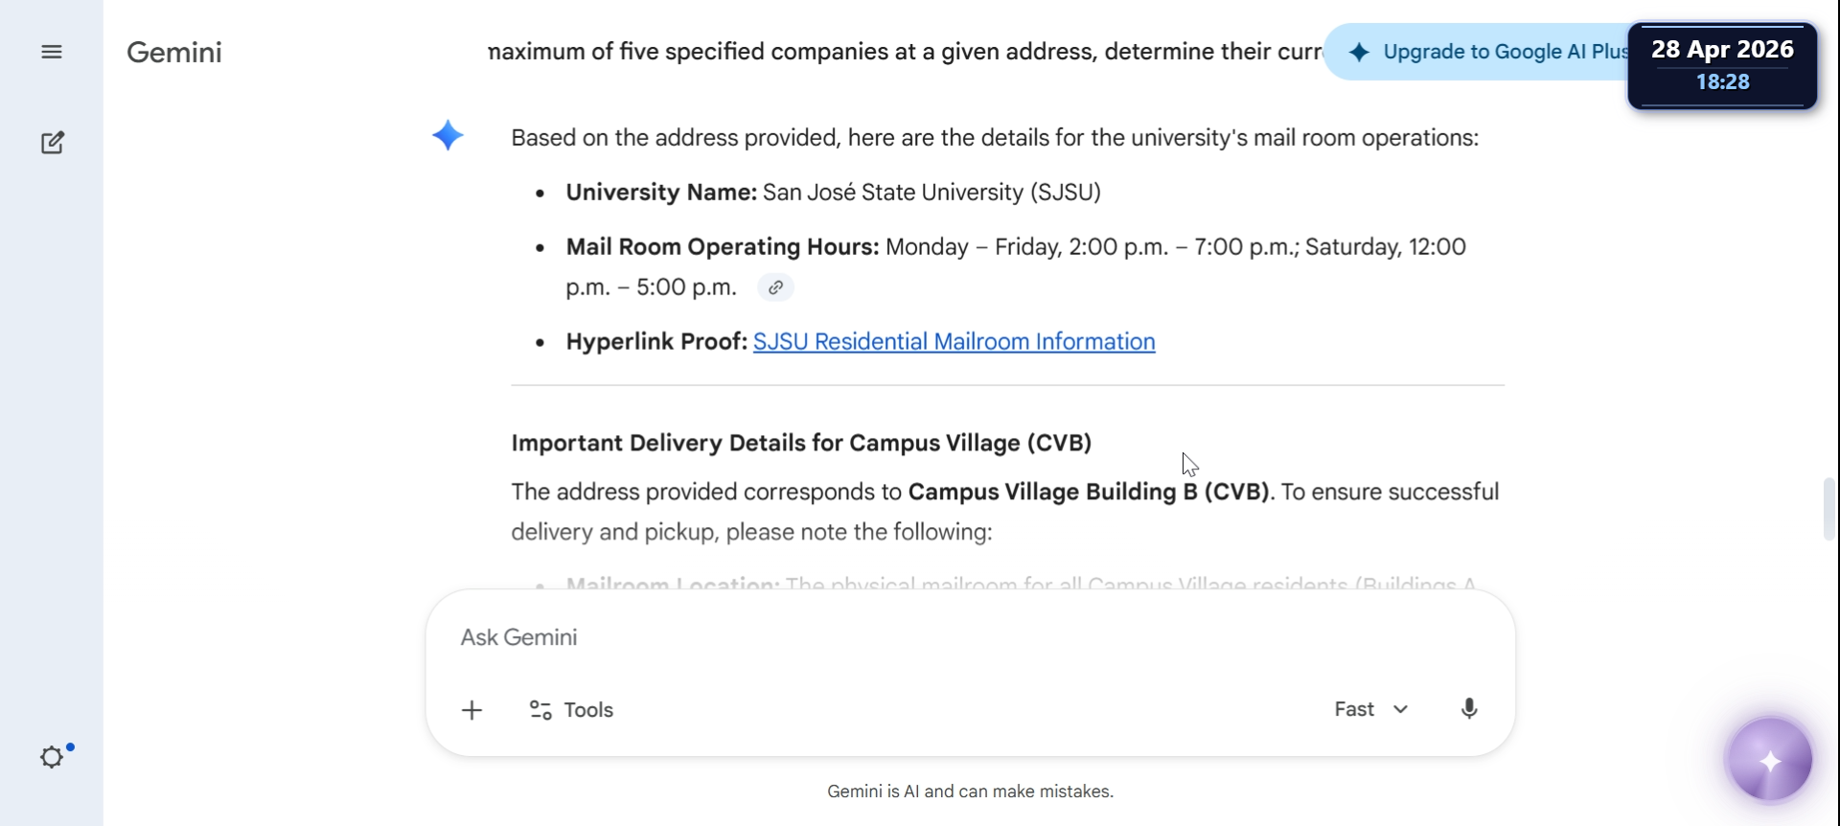Start a new chat with pencil icon

click(x=53, y=143)
